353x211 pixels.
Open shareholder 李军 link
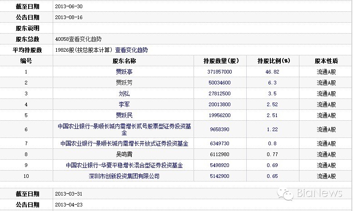tap(124, 104)
